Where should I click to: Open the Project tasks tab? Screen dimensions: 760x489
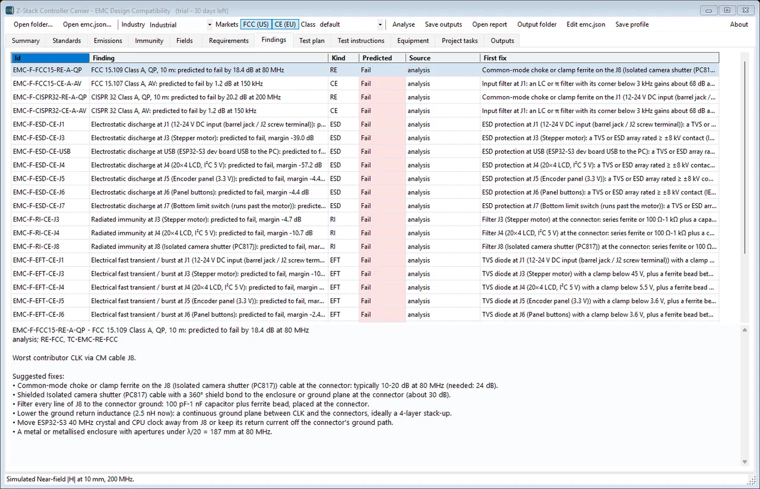[x=460, y=40]
